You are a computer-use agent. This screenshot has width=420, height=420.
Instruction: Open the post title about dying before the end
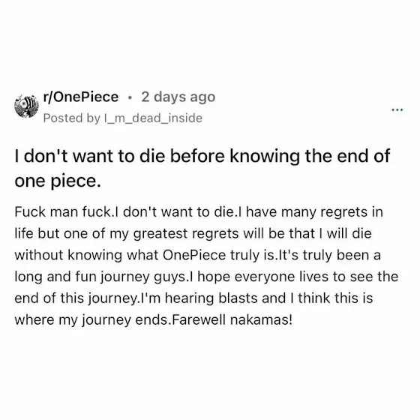(202, 169)
